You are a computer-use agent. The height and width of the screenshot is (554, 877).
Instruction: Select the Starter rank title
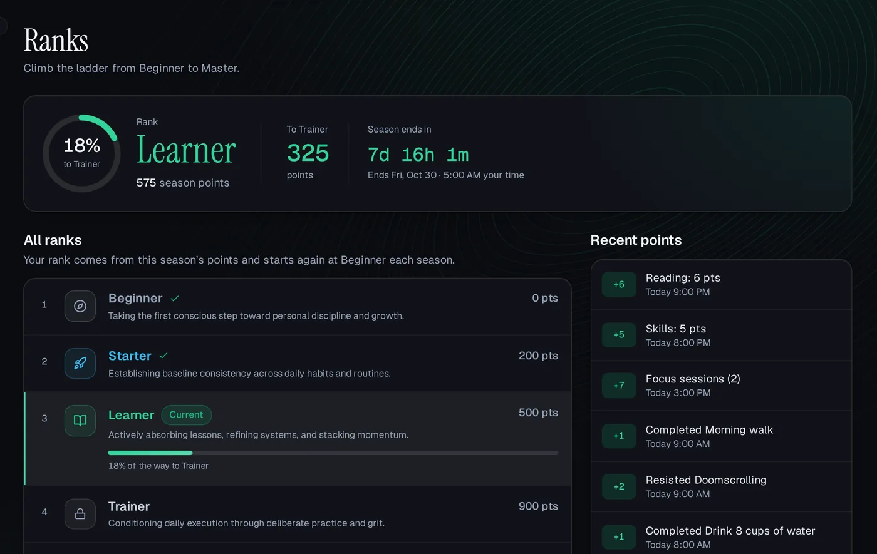pyautogui.click(x=130, y=356)
